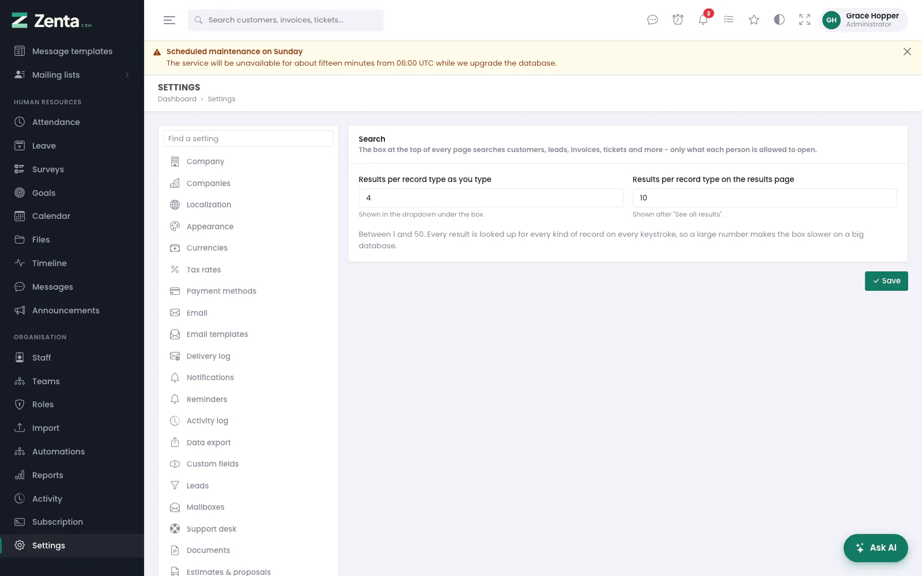The height and width of the screenshot is (576, 922).
Task: Click the Goals target icon
Action: pyautogui.click(x=20, y=193)
